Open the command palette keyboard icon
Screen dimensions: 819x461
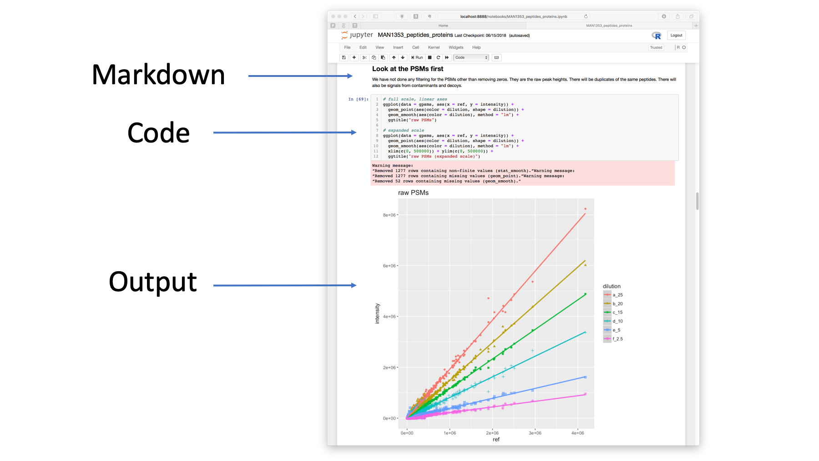[496, 57]
